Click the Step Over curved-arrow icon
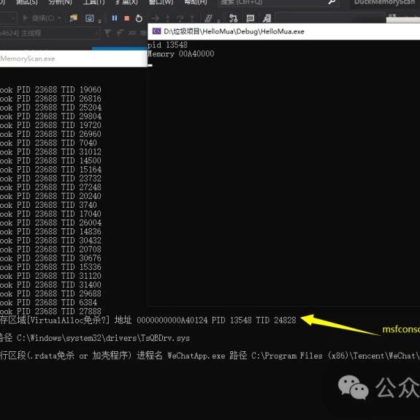This screenshot has width=420, height=420. pyautogui.click(x=180, y=18)
